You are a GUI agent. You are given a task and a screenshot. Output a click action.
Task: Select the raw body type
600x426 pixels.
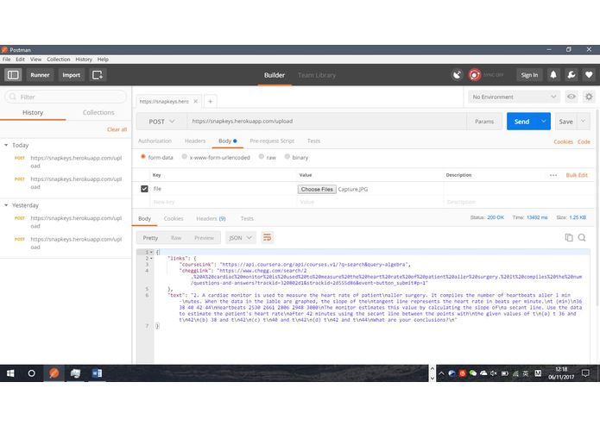262,157
